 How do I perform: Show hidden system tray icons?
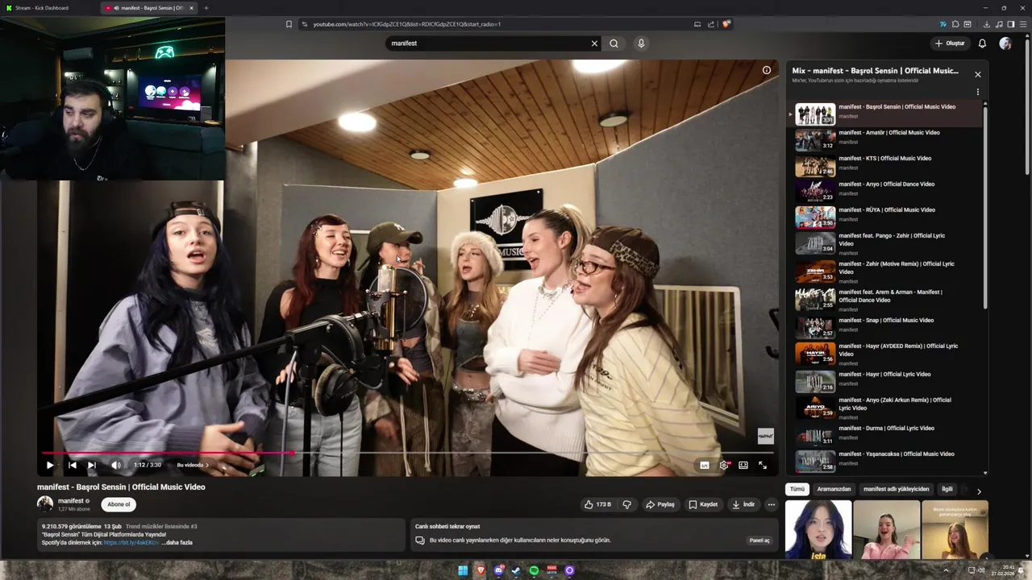[x=947, y=570]
